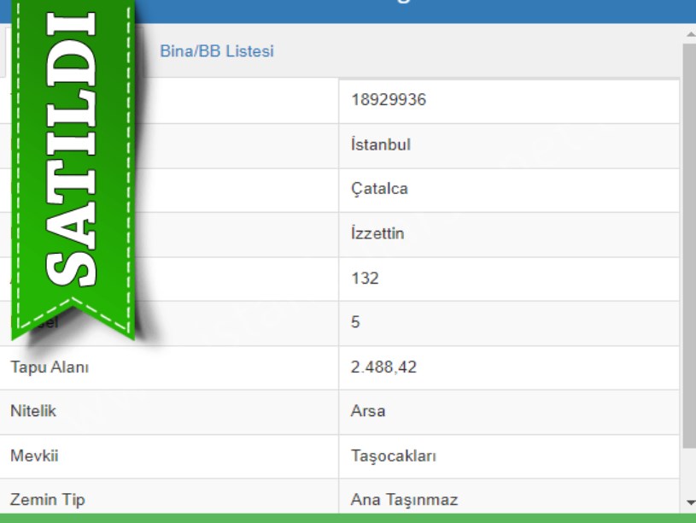Click the Tapu Alanı label
Screen dimensions: 696x523
point(50,367)
